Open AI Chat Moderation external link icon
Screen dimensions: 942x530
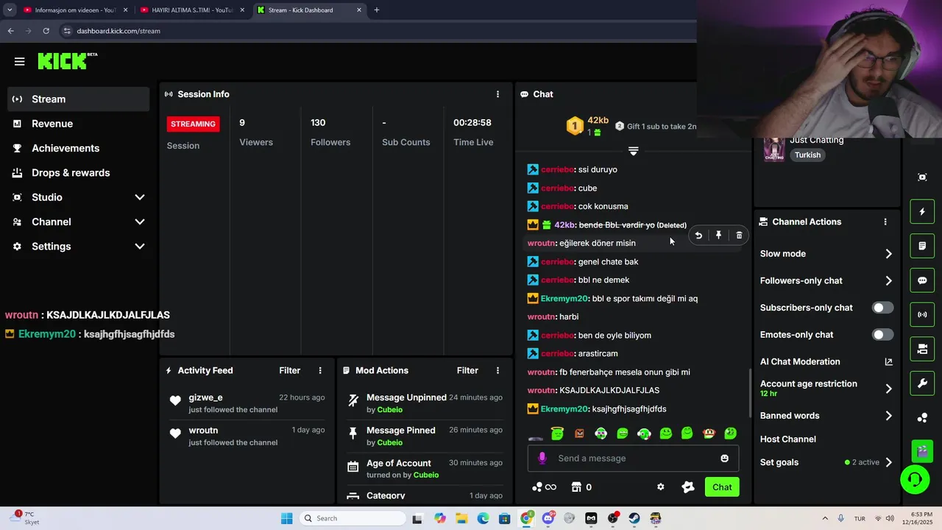click(888, 362)
